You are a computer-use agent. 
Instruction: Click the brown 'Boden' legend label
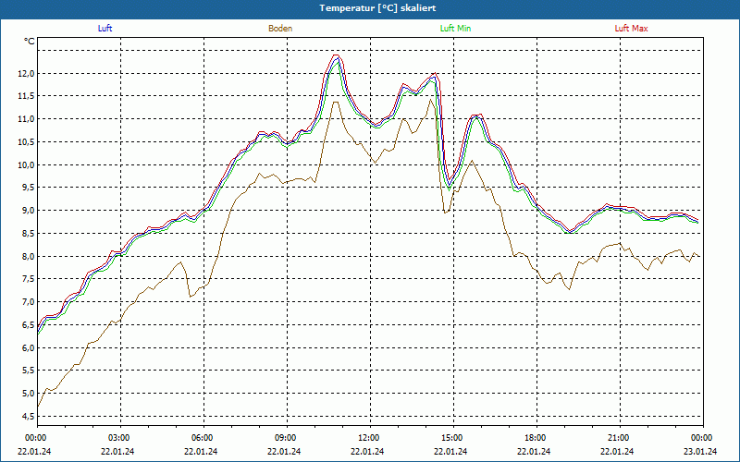[280, 29]
